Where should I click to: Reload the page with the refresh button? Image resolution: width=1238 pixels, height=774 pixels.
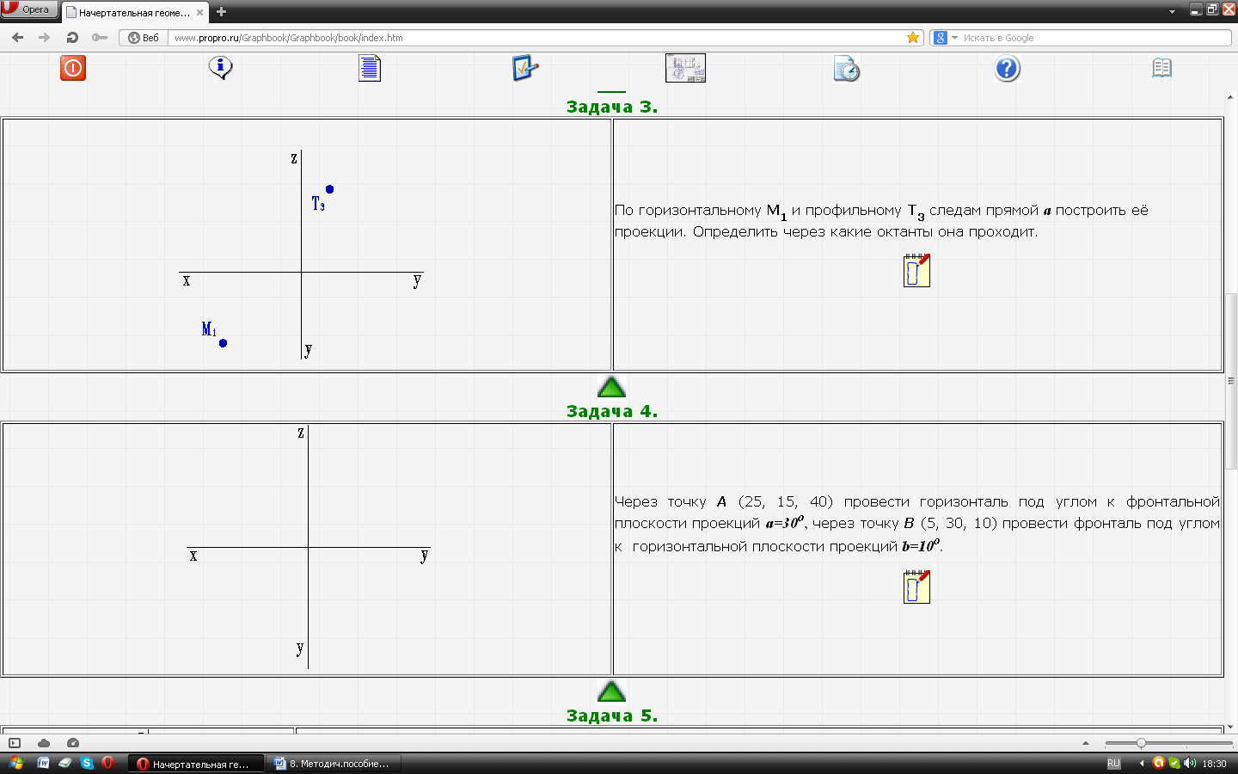pos(72,38)
